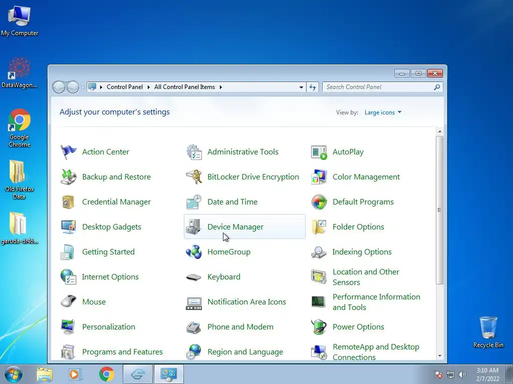Open the Notification Area Icons icon
Screen dimensions: 513x384
tap(194, 303)
